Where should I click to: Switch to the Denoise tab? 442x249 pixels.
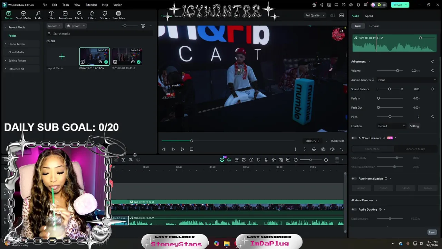374,26
